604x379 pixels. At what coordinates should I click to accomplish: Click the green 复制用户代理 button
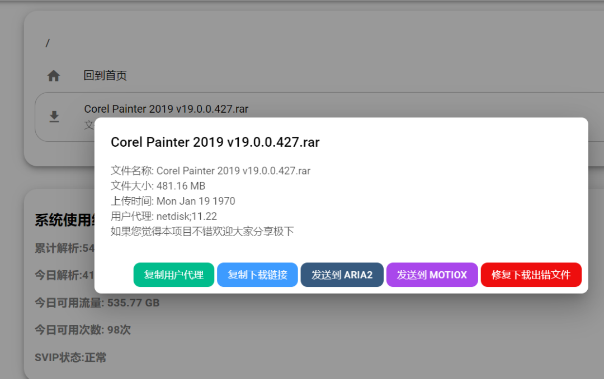(x=174, y=275)
